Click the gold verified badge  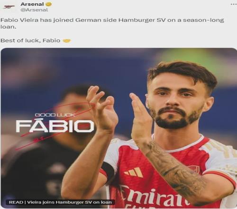49,4
